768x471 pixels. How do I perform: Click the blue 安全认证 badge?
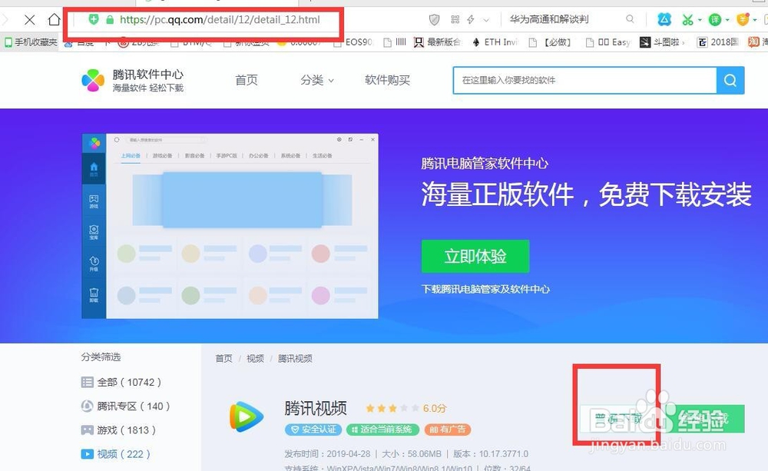(313, 430)
